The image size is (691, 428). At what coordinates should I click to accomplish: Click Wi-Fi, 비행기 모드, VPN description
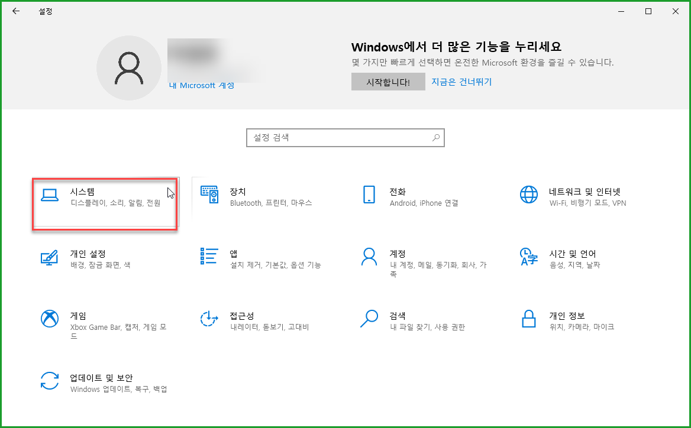587,203
